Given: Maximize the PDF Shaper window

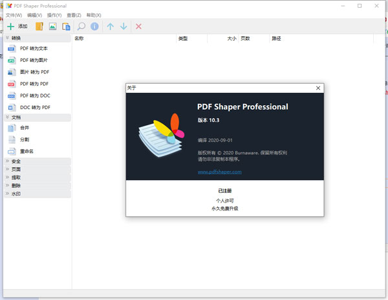Looking at the screenshot, I should 360,6.
